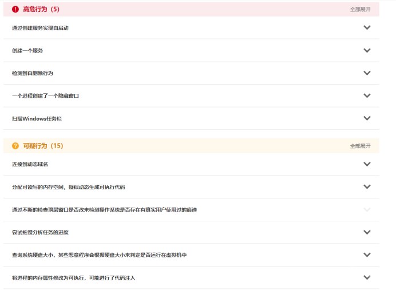Expand 通过不断的检查顶层窗口 faded chevron

(367, 209)
